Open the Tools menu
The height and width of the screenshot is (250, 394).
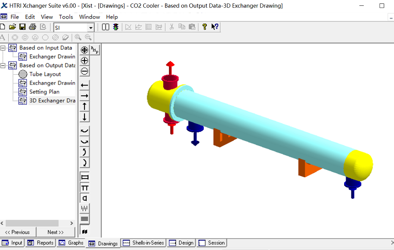[x=66, y=17]
